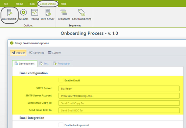Select Custom options category
The height and width of the screenshot is (128, 186).
point(54,53)
